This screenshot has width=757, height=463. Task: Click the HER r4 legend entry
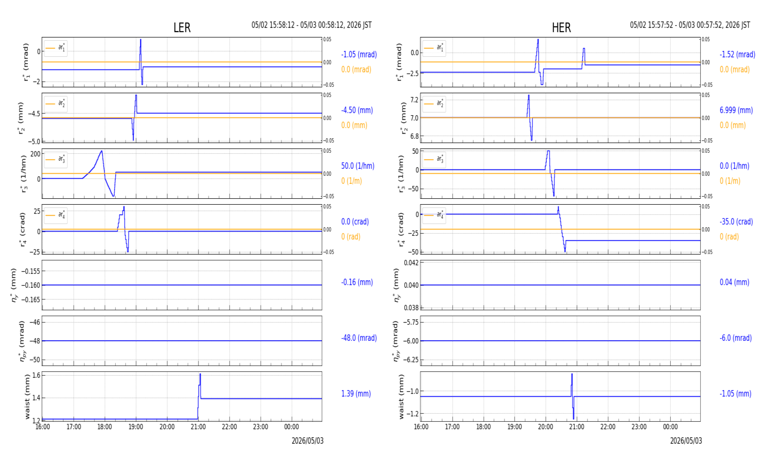(434, 215)
